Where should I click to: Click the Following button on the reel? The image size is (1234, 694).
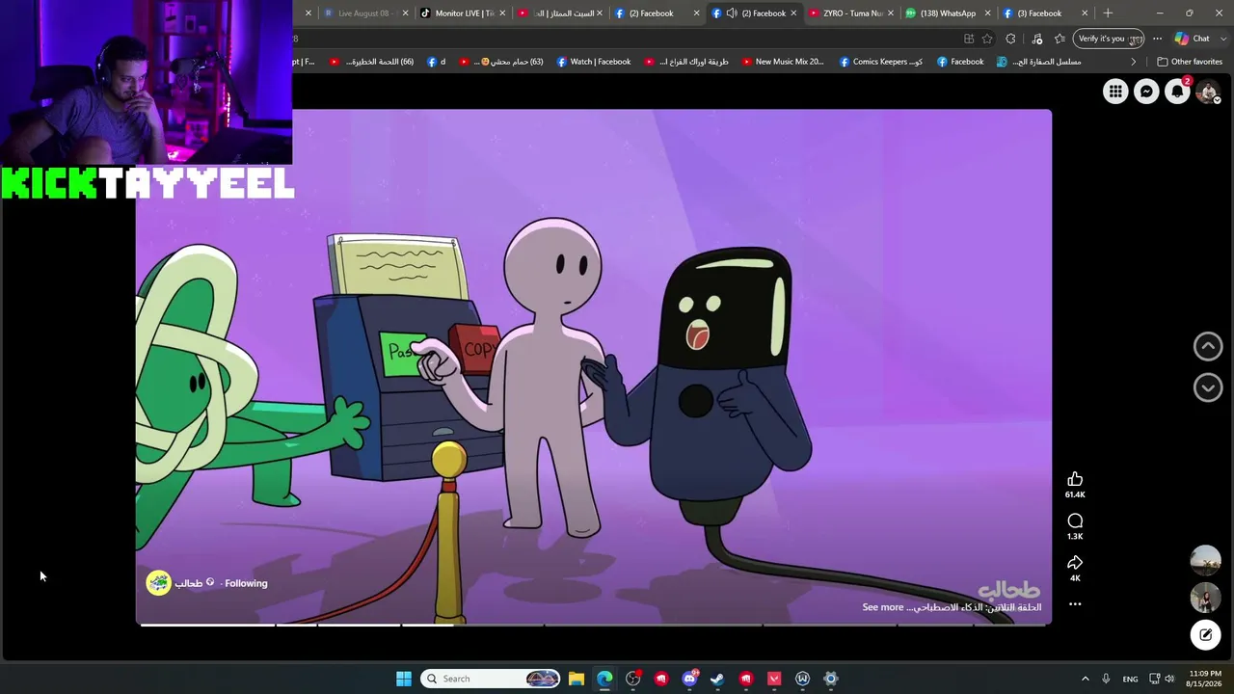(246, 583)
